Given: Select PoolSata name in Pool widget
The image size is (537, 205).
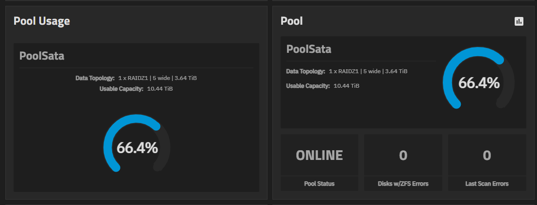Looking at the screenshot, I should (x=309, y=49).
